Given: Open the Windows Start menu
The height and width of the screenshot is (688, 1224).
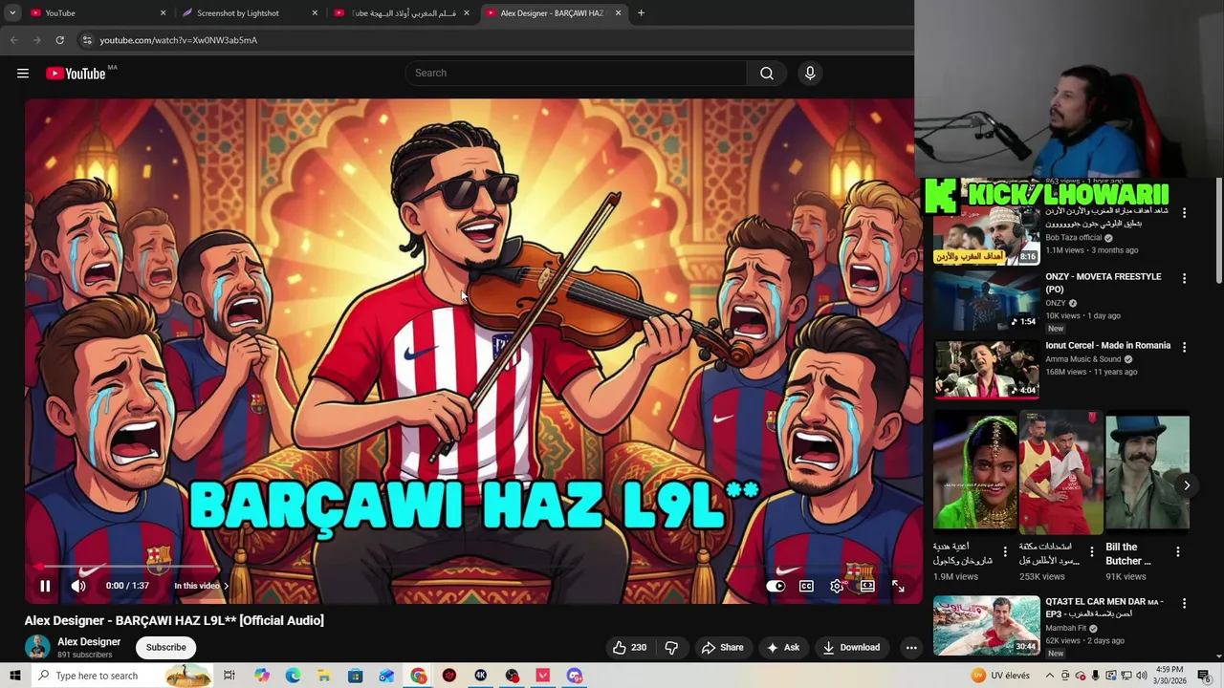Looking at the screenshot, I should 14,676.
